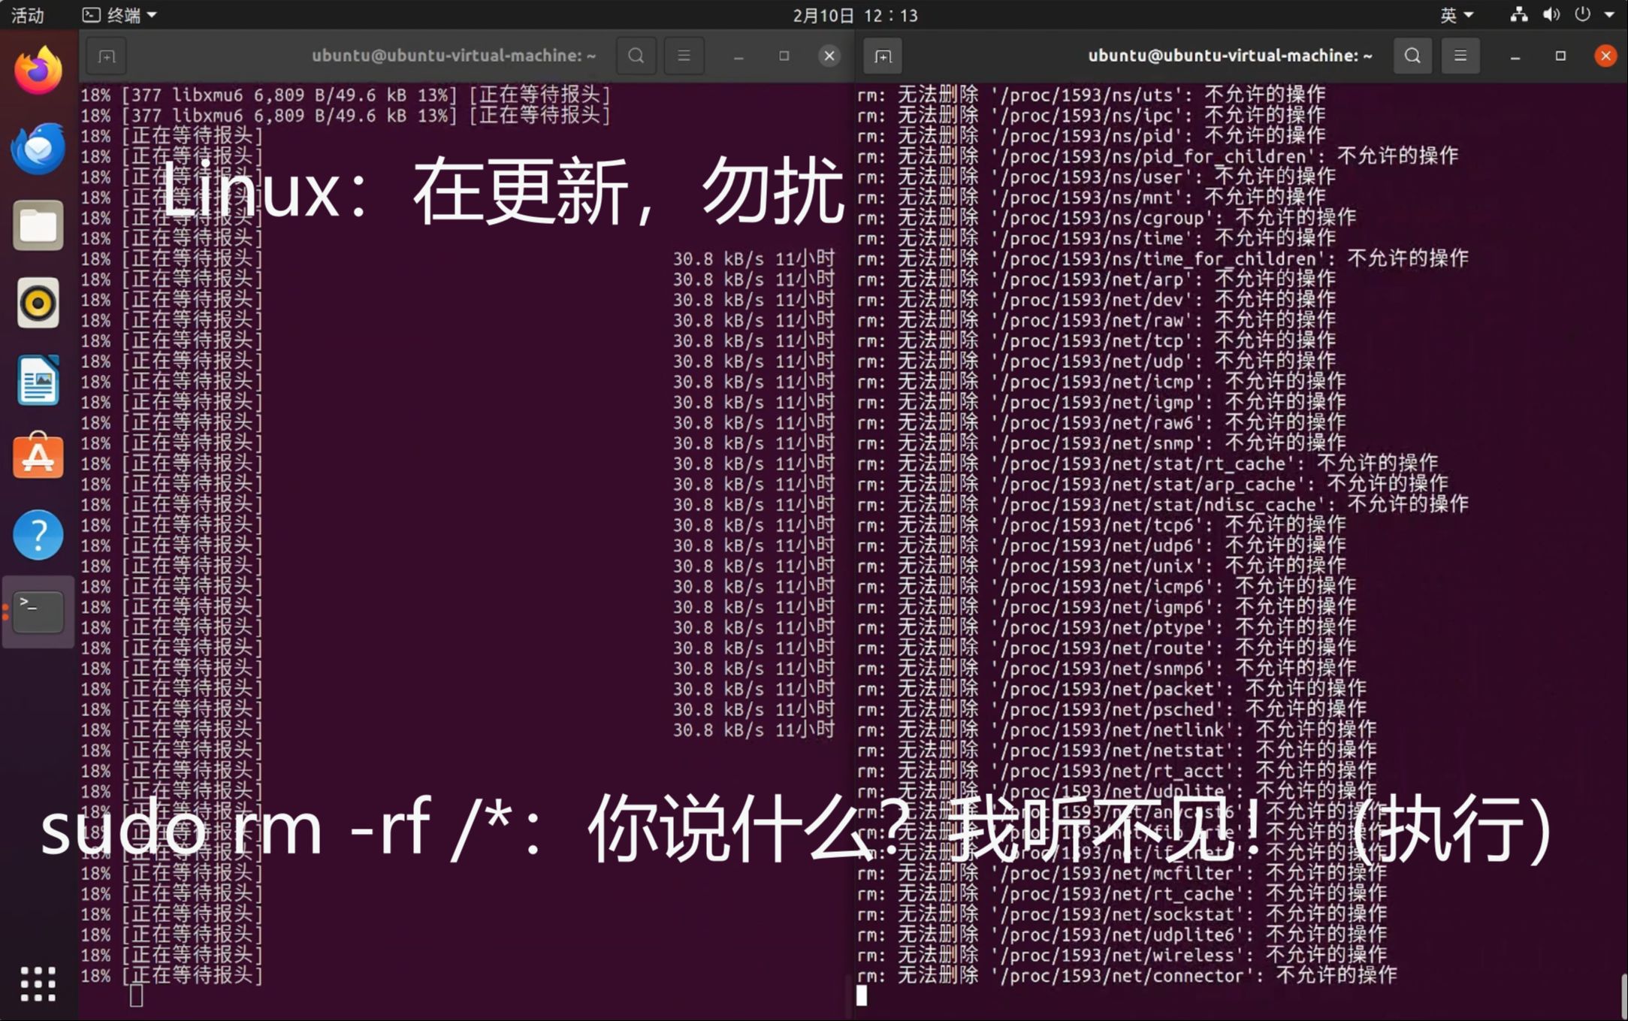Launch Thunderbird mail from the dock
The height and width of the screenshot is (1021, 1628).
tap(38, 148)
